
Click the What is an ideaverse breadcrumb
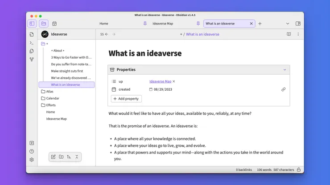pyautogui.click(x=202, y=34)
